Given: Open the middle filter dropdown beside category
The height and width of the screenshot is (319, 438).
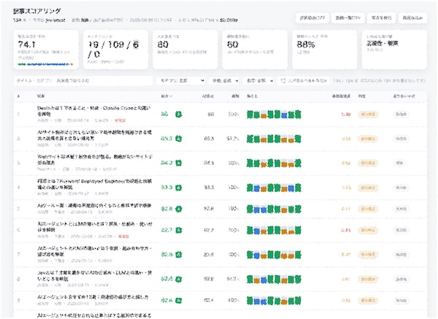Looking at the screenshot, I should tap(224, 80).
